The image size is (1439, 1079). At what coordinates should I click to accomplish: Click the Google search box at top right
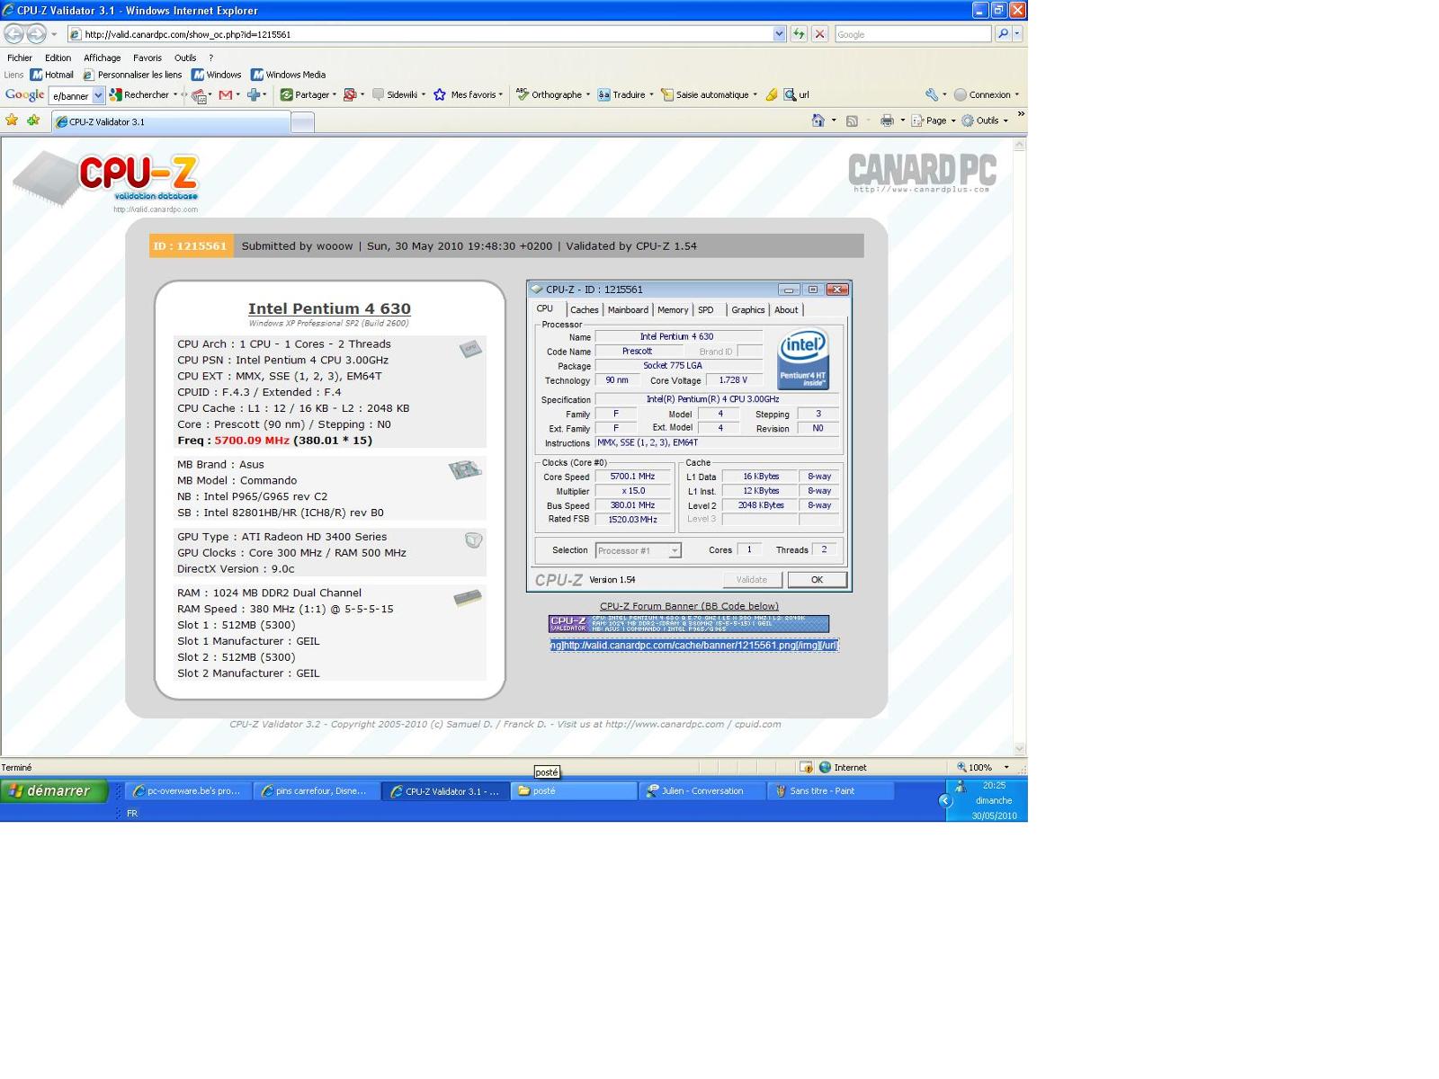coord(913,34)
